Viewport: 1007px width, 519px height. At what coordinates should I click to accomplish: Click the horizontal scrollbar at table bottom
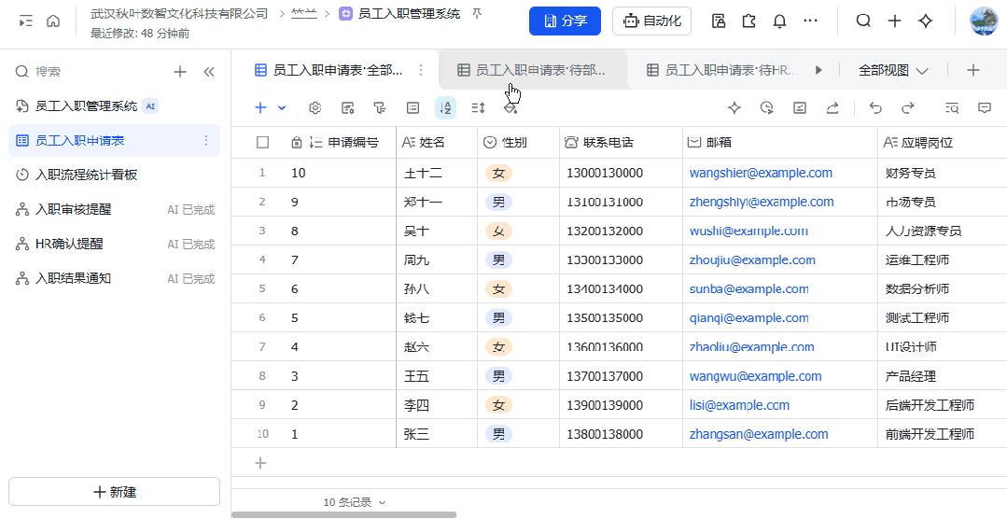(343, 514)
